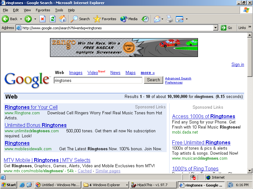Expand the Windows Explorer taskbar group arrow

click(127, 185)
